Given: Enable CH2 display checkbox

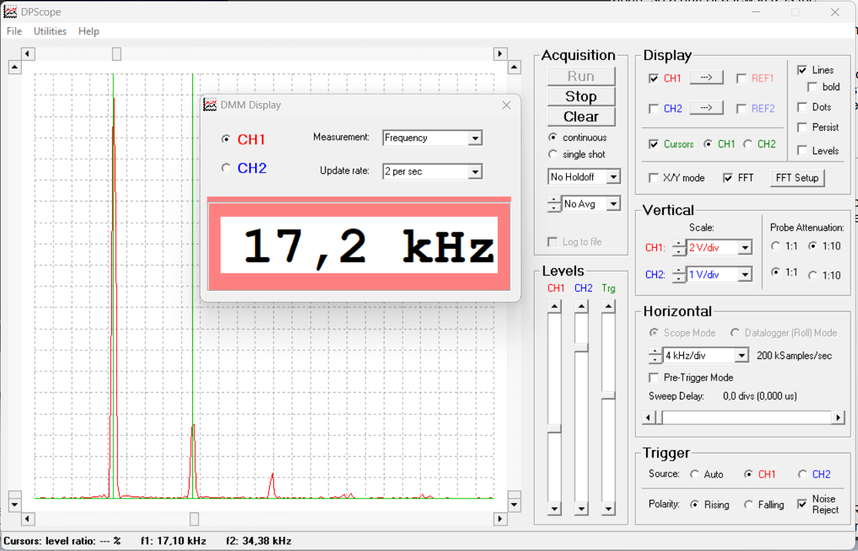Looking at the screenshot, I should click(x=654, y=108).
